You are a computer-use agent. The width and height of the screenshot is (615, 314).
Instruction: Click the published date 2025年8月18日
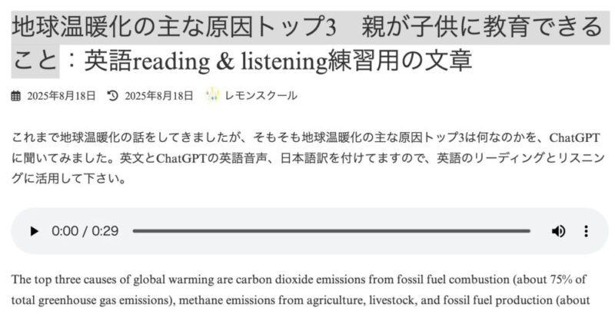(61, 96)
